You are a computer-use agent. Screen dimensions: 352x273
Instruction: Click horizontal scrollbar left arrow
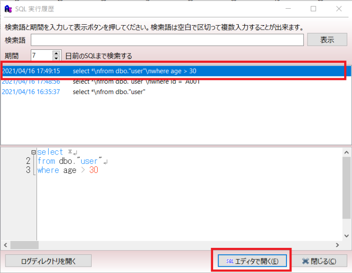click(x=5, y=245)
